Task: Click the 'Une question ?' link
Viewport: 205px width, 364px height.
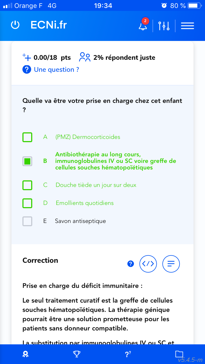Action: (x=56, y=70)
